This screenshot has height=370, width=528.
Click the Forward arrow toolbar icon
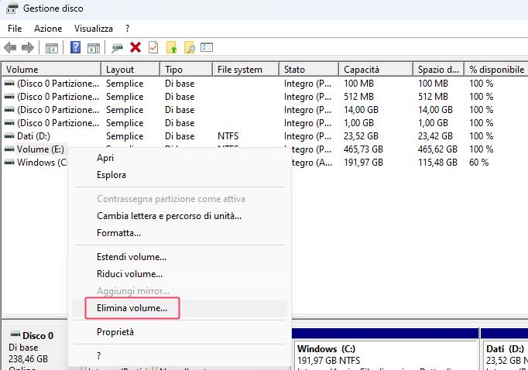tap(28, 47)
